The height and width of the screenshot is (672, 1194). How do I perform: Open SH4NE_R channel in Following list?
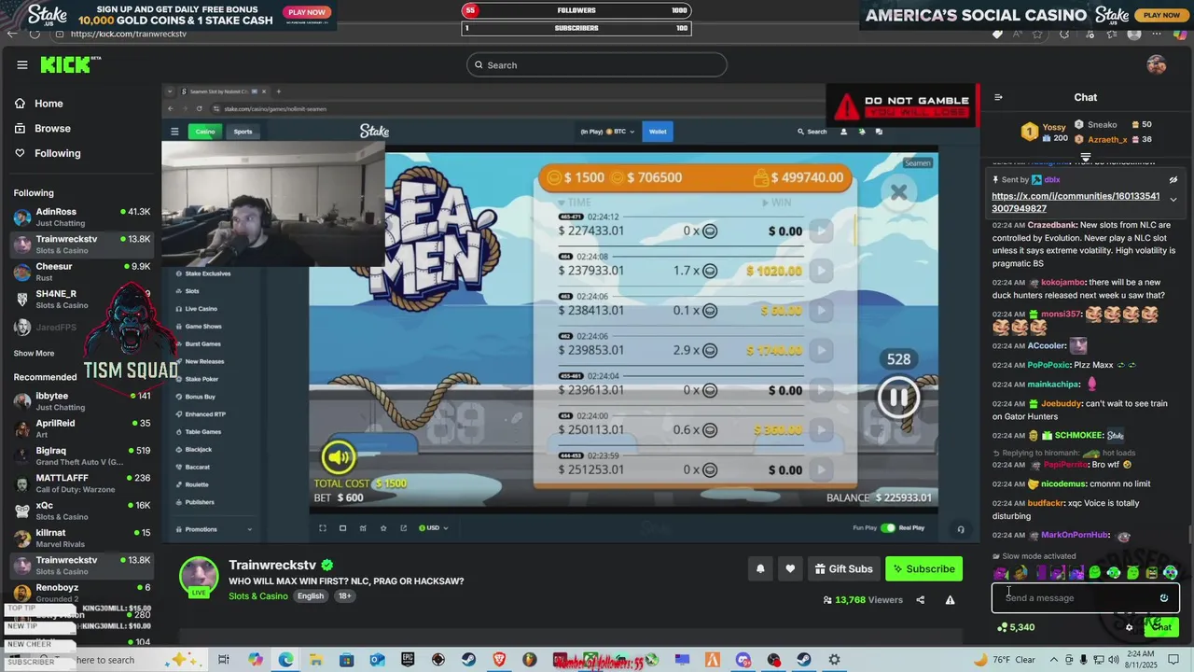click(81, 299)
